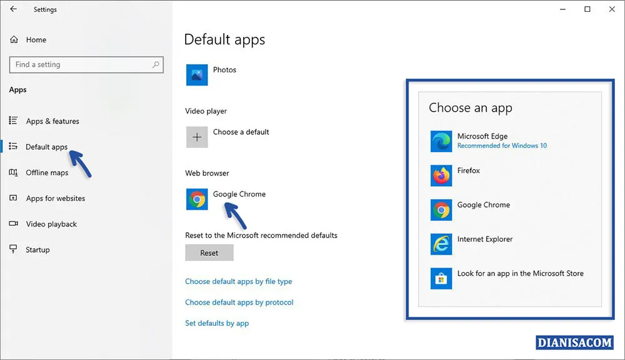Open the Google Chrome web browser selector
625x360 pixels.
coord(197,198)
